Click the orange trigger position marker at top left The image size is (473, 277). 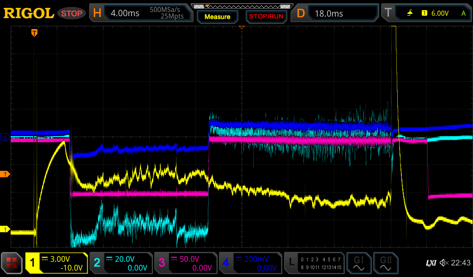tap(34, 33)
